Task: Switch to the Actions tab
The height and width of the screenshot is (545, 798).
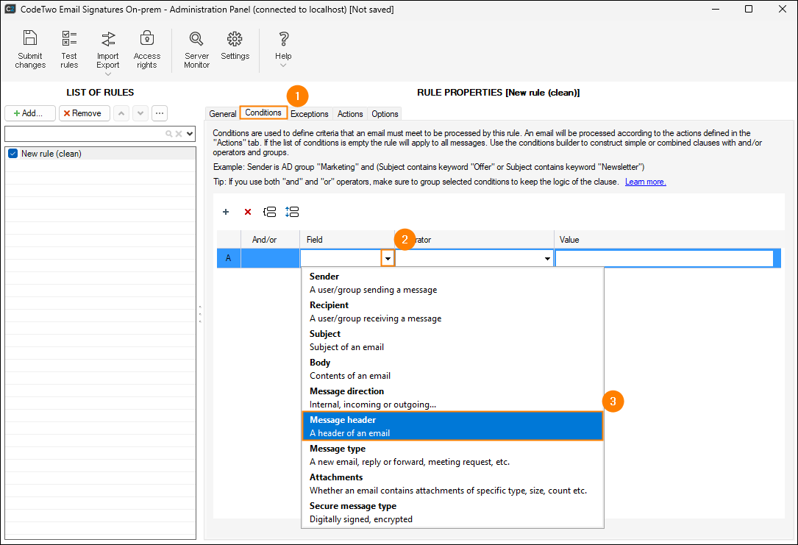Action: coord(350,114)
